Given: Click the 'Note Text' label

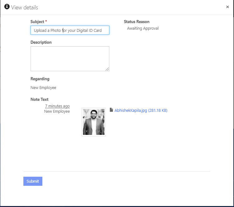Looking at the screenshot, I should [x=39, y=100].
